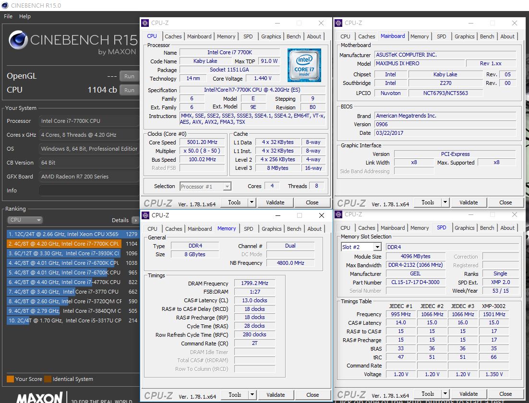Click Validate in the CPU tab window
This screenshot has height=403, width=529.
(275, 202)
